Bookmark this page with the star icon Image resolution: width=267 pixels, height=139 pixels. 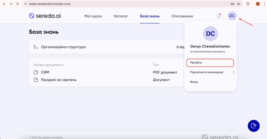pyautogui.click(x=238, y=4)
